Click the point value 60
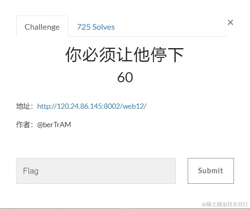Viewport: 250px width, 209px height. (125, 77)
